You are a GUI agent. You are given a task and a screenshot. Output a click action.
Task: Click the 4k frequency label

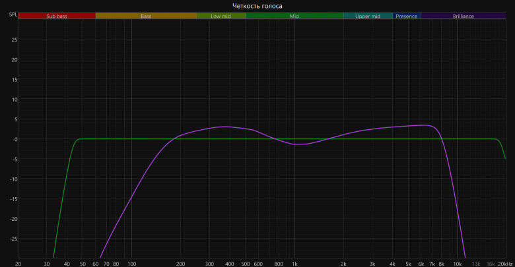click(x=392, y=264)
